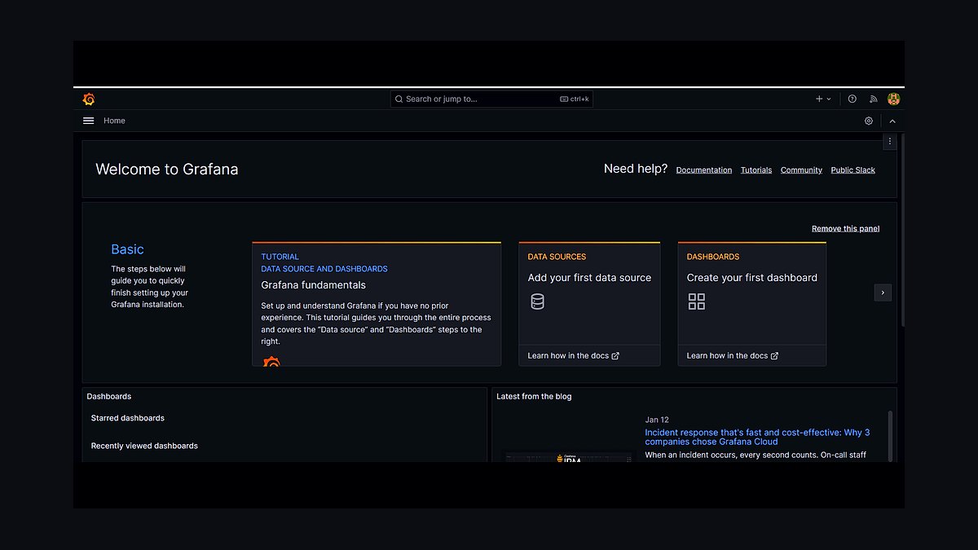Open the plus New dropdown
978x550 pixels.
click(x=823, y=99)
